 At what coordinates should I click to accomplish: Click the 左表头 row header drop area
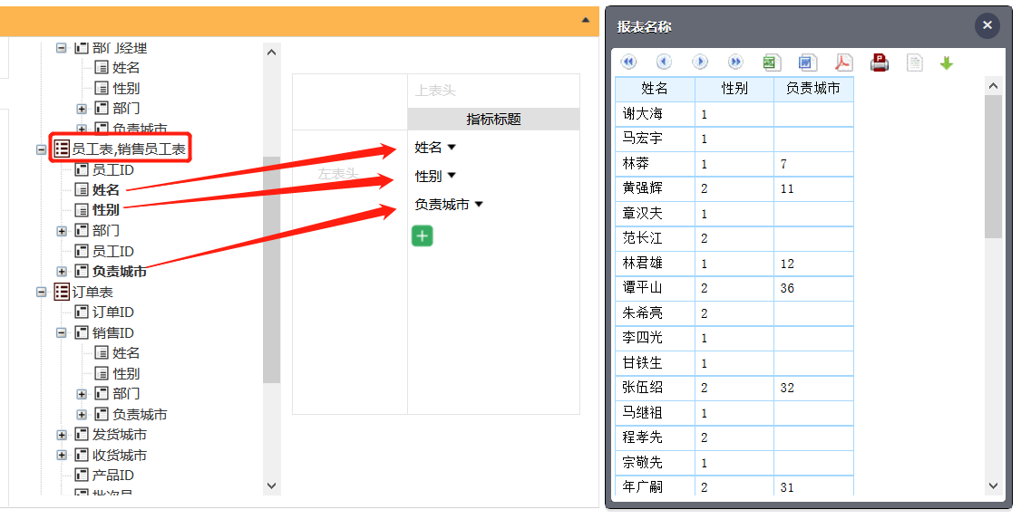pyautogui.click(x=350, y=272)
